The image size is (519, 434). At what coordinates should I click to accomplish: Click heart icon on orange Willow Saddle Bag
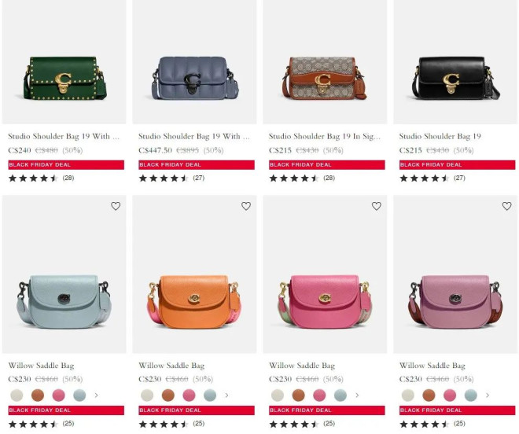point(246,206)
